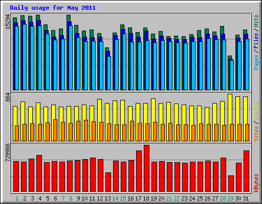
Task: Click the cyan Pages bar for day 8
Action: (71, 58)
